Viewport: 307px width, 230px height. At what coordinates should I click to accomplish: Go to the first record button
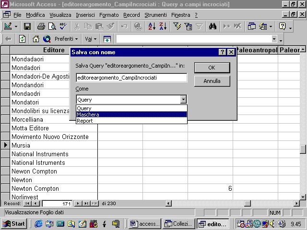(27, 204)
